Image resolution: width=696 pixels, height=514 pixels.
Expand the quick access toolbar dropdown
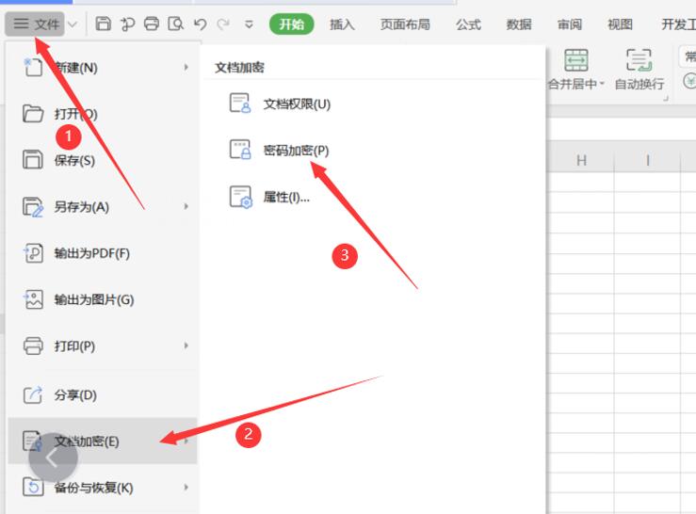coord(249,25)
